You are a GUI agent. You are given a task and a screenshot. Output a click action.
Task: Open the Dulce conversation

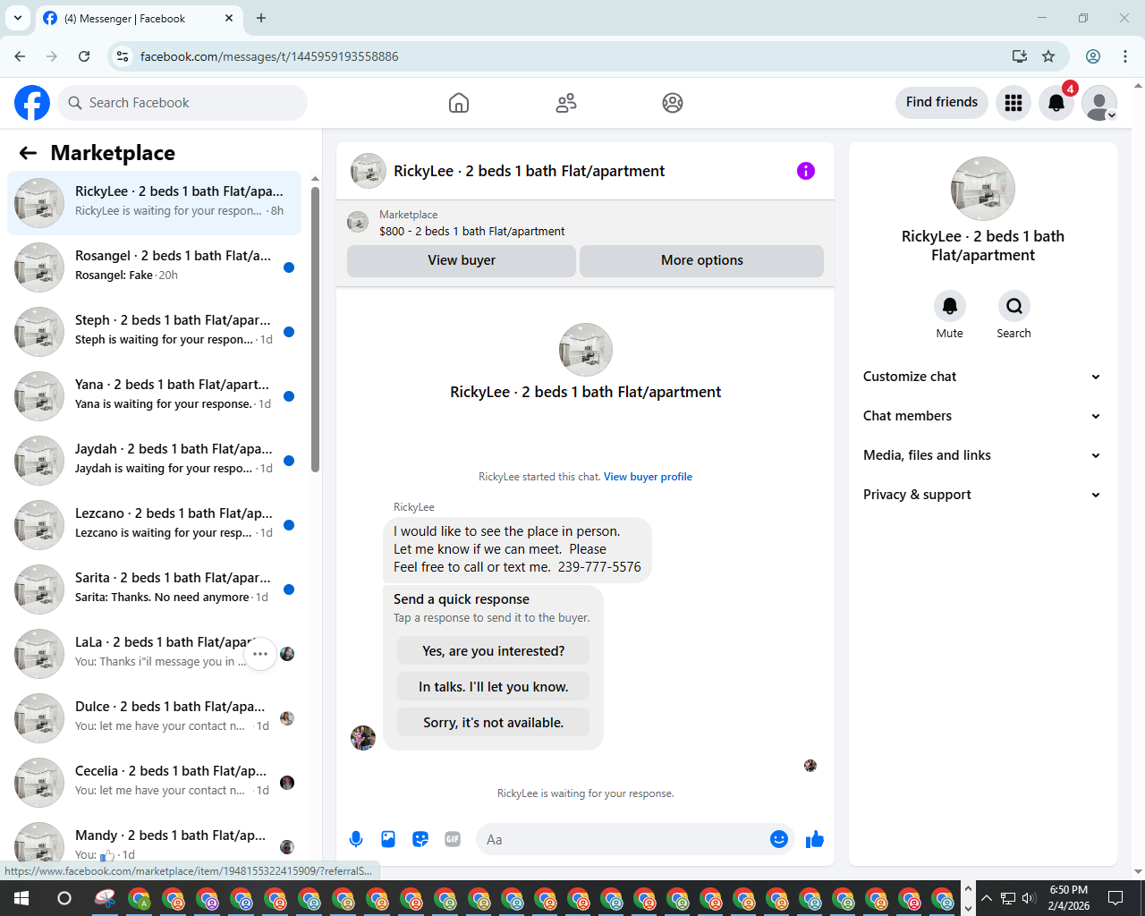coord(155,718)
